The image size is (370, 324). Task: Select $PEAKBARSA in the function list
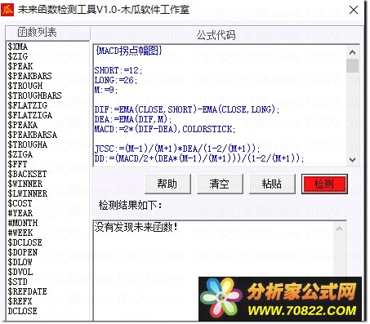click(x=33, y=135)
